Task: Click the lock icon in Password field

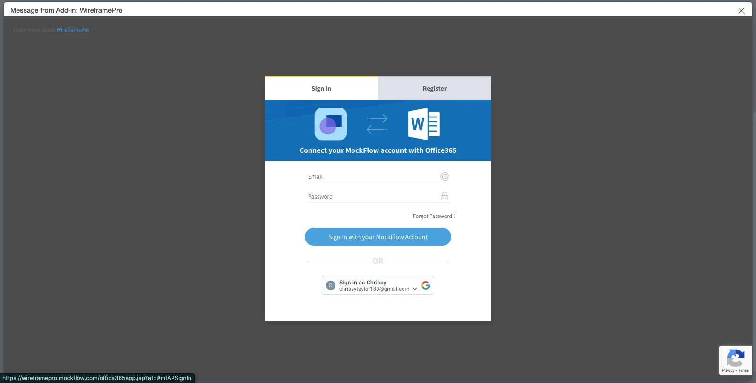Action: (x=445, y=196)
